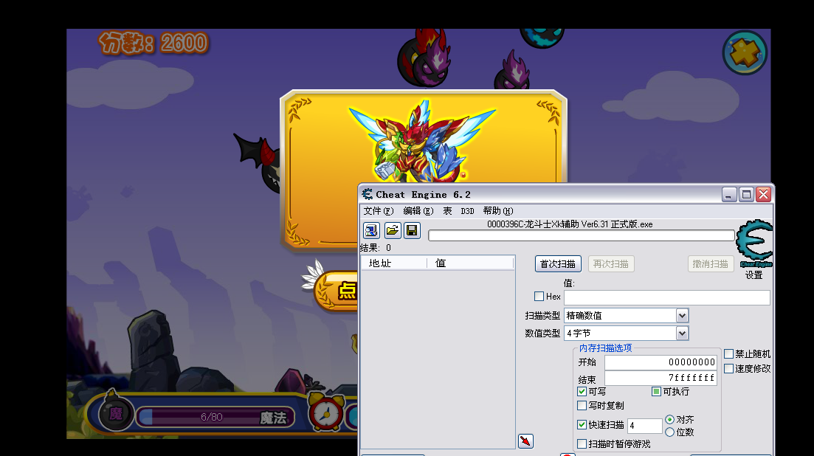Open the 扫描类型 dropdown
This screenshot has width=814, height=456.
click(682, 315)
